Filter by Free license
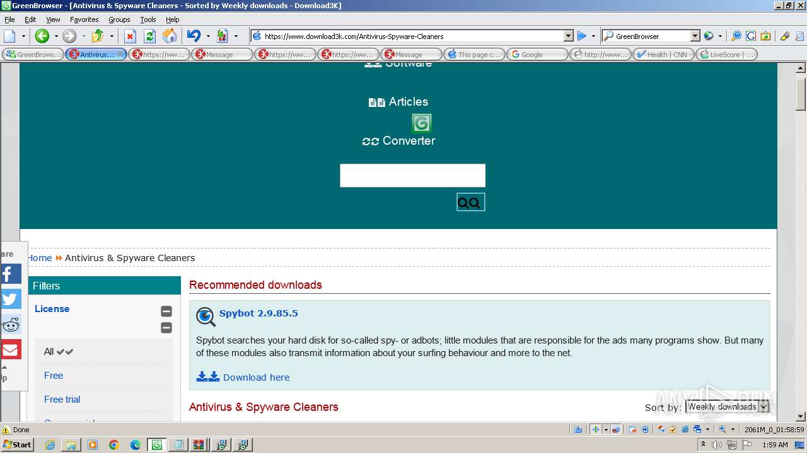The height and width of the screenshot is (453, 807). (54, 376)
